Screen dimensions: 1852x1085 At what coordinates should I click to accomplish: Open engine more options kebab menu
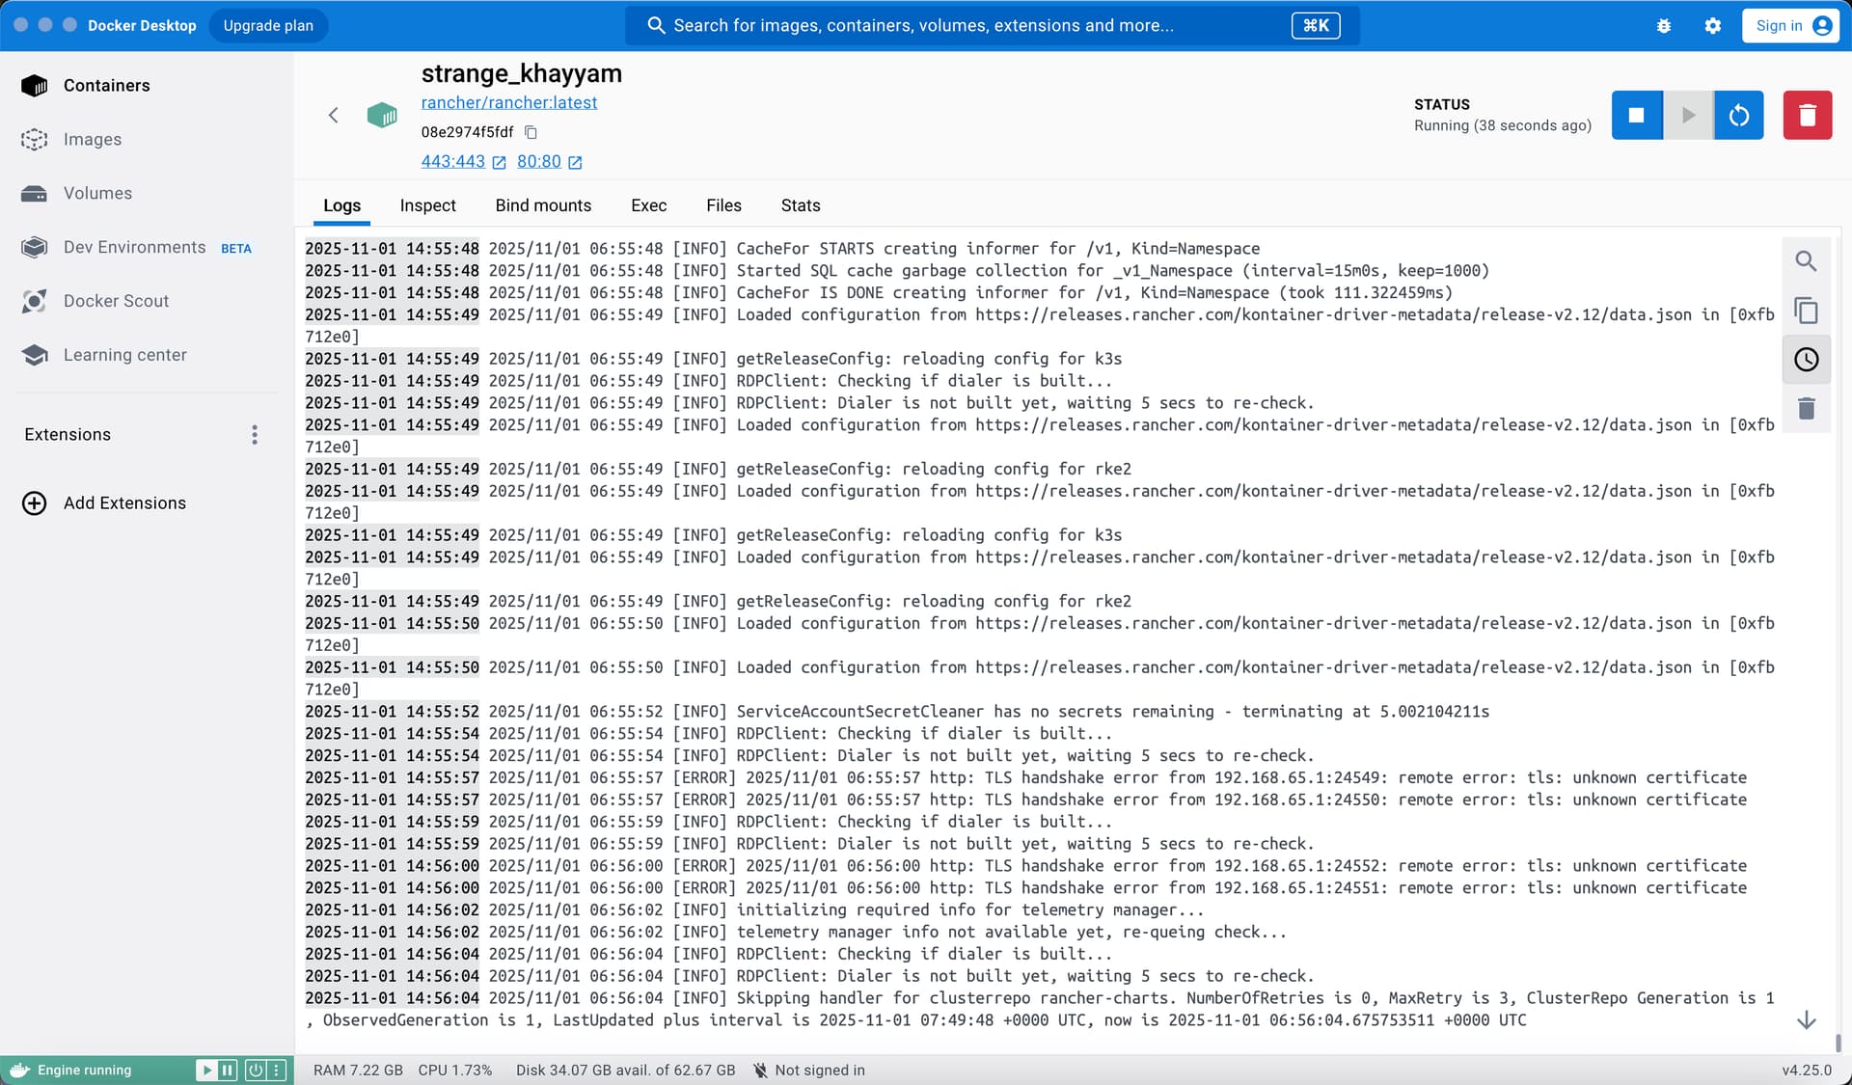tap(277, 1070)
